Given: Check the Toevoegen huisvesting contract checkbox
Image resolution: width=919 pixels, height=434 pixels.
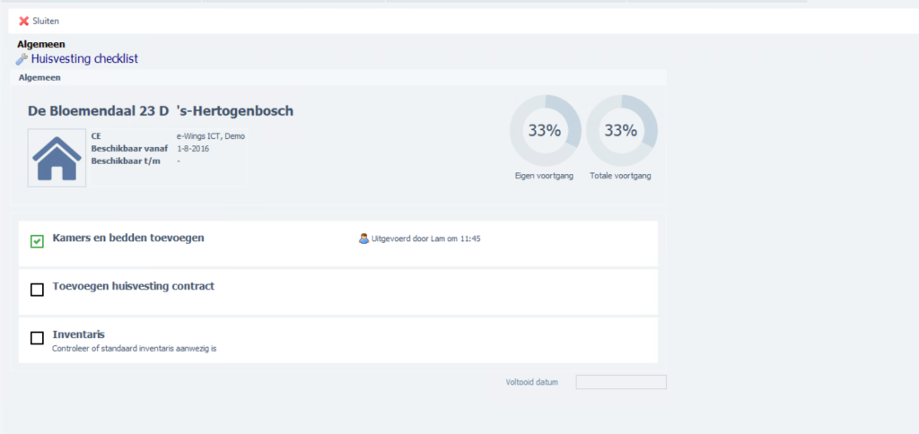Looking at the screenshot, I should tap(37, 290).
